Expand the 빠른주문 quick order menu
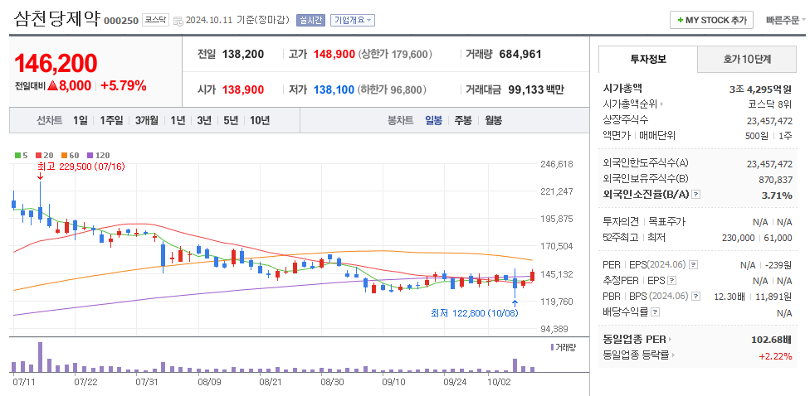Screen dimensions: 810x396 coord(785,21)
